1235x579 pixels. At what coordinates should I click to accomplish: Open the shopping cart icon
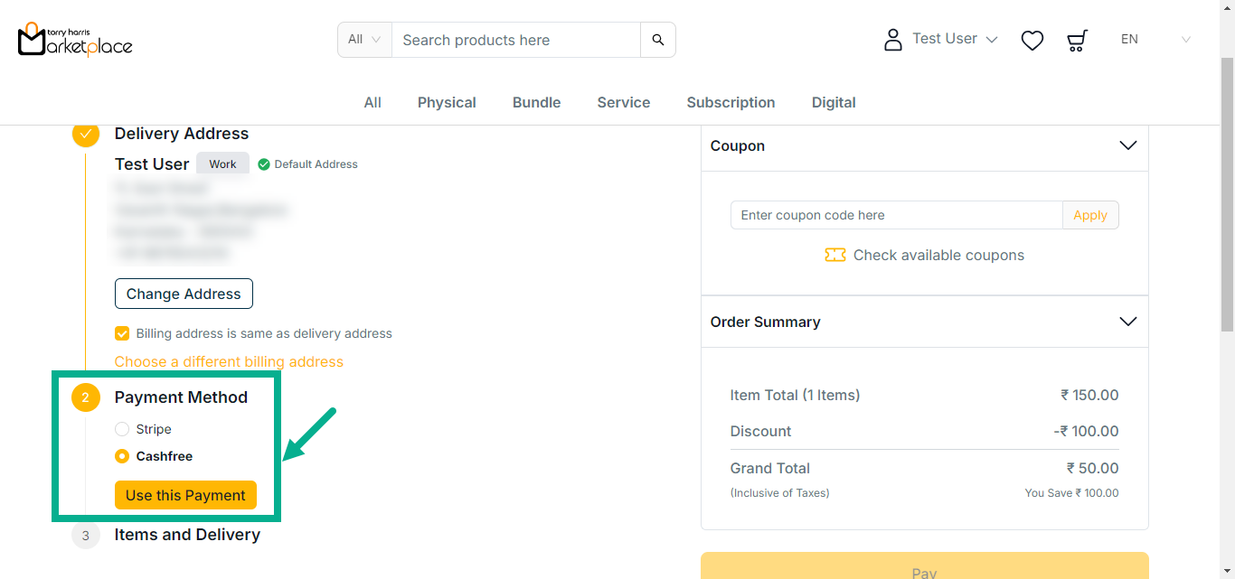click(1077, 40)
